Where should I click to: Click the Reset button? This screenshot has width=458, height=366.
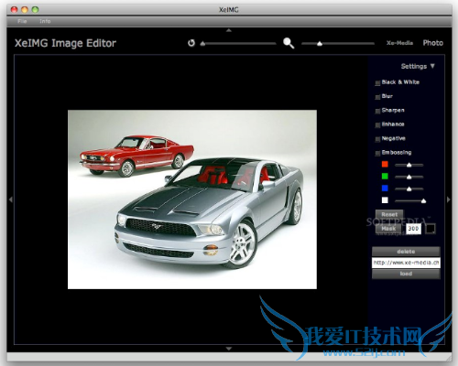click(x=389, y=214)
